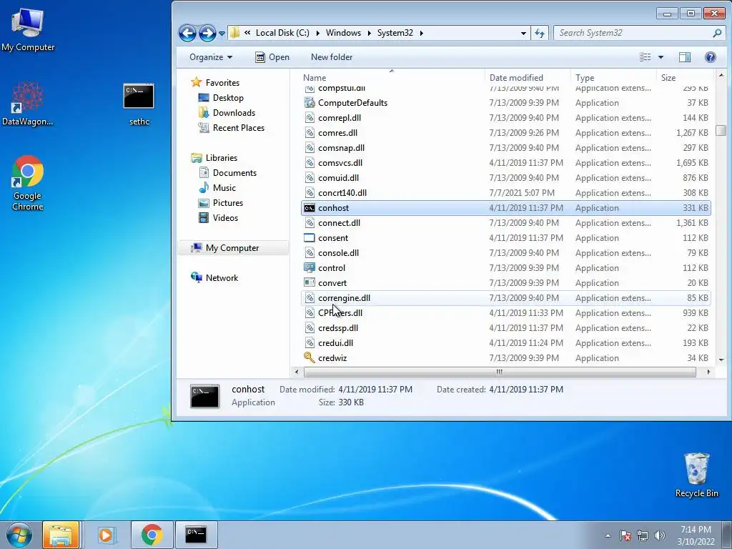Change your view icon in toolbar
Image resolution: width=732 pixels, height=549 pixels.
point(646,57)
